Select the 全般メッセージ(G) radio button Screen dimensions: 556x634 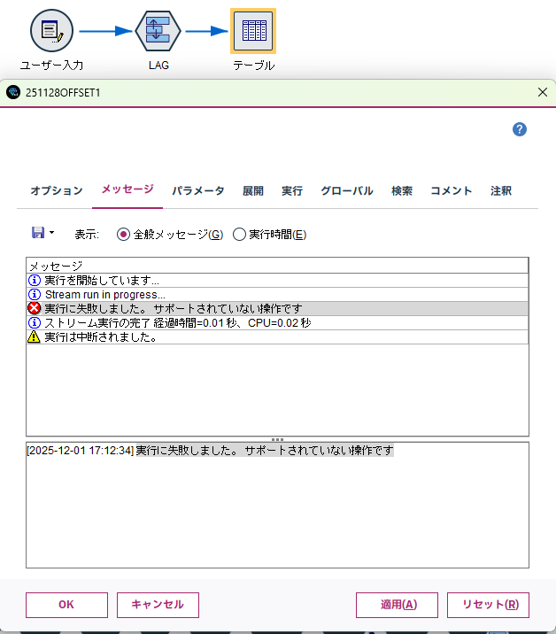pyautogui.click(x=123, y=234)
